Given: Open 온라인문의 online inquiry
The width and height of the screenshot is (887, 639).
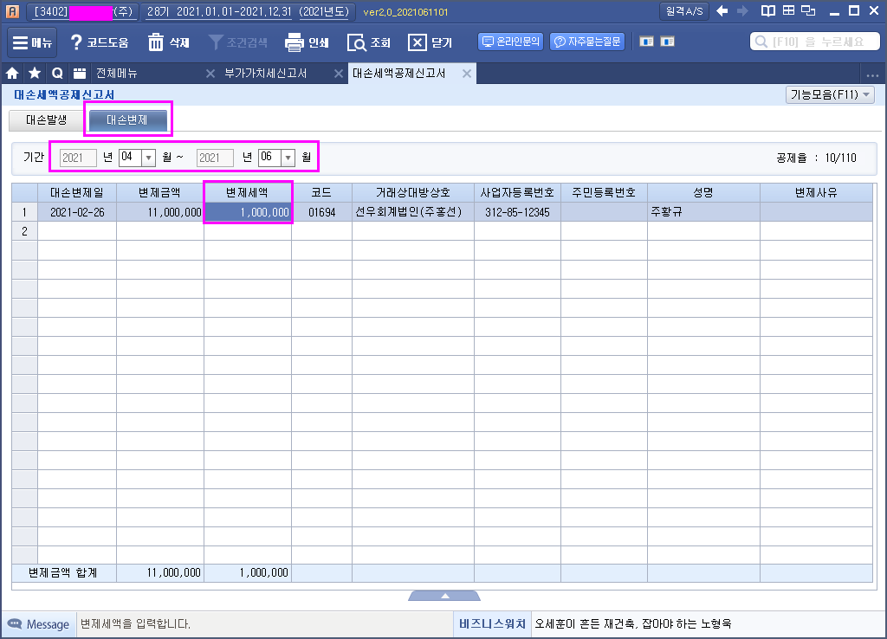Looking at the screenshot, I should pyautogui.click(x=511, y=42).
